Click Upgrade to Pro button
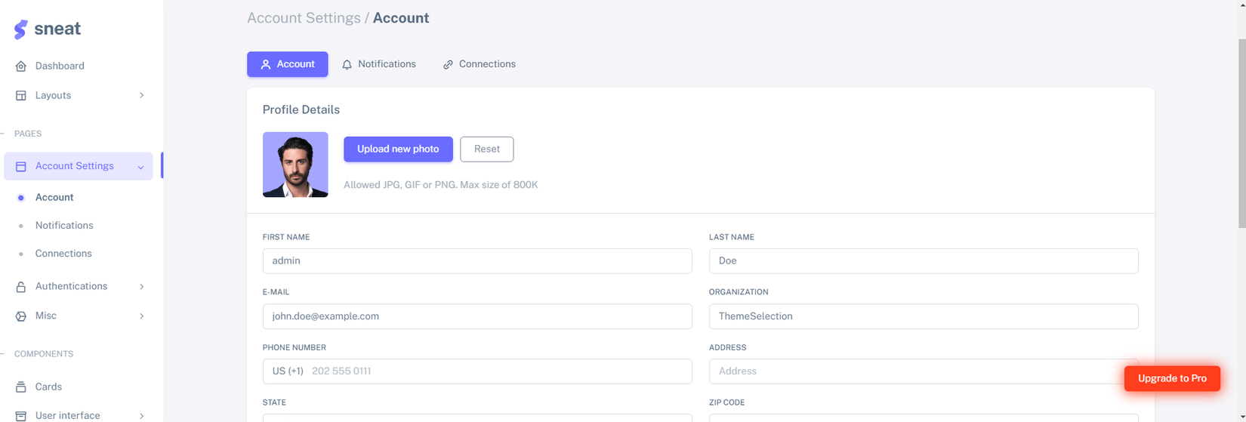This screenshot has width=1246, height=422. (1172, 378)
